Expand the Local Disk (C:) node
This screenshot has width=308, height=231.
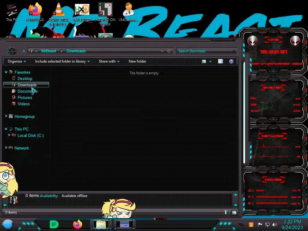9,135
